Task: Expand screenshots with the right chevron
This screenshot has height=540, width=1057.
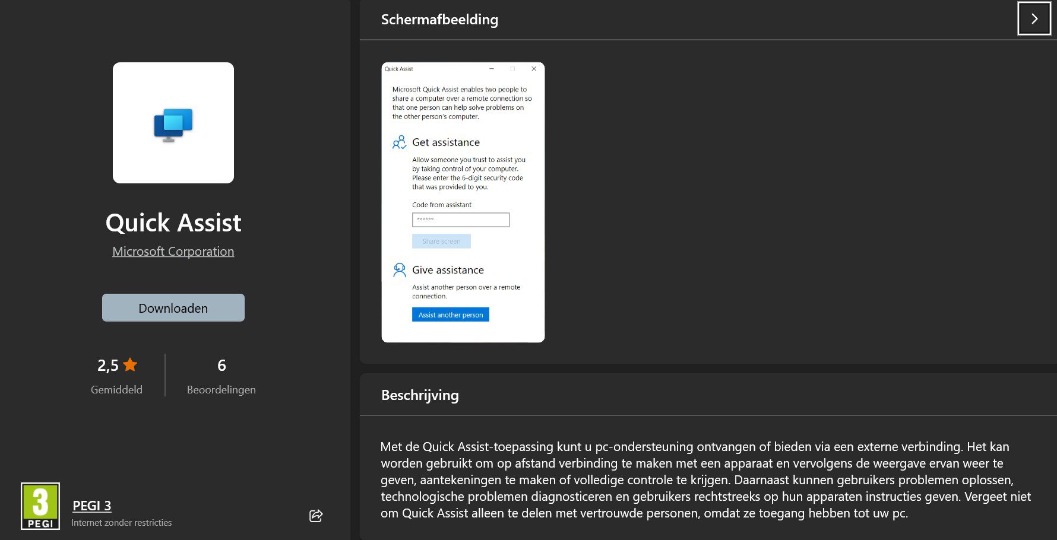Action: coord(1034,19)
